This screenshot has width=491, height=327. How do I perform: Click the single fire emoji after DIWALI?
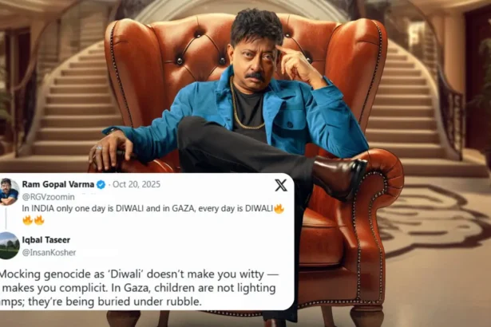coord(279,209)
